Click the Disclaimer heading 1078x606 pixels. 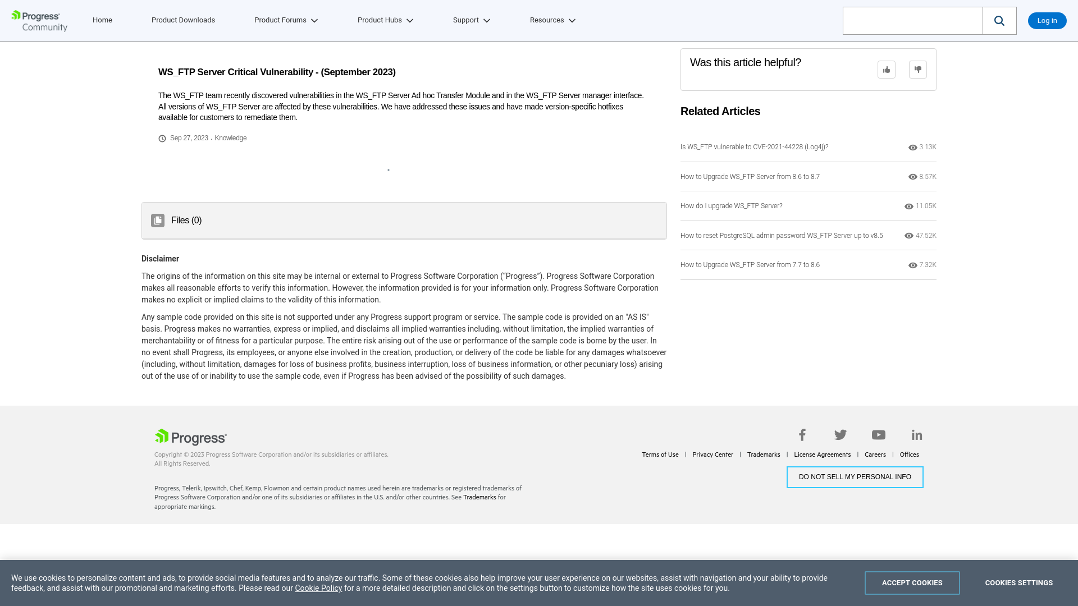(x=160, y=259)
